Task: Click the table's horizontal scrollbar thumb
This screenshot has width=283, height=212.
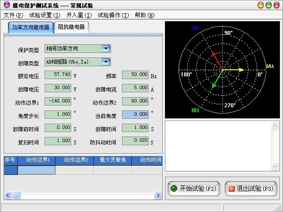Action: click(x=16, y=195)
